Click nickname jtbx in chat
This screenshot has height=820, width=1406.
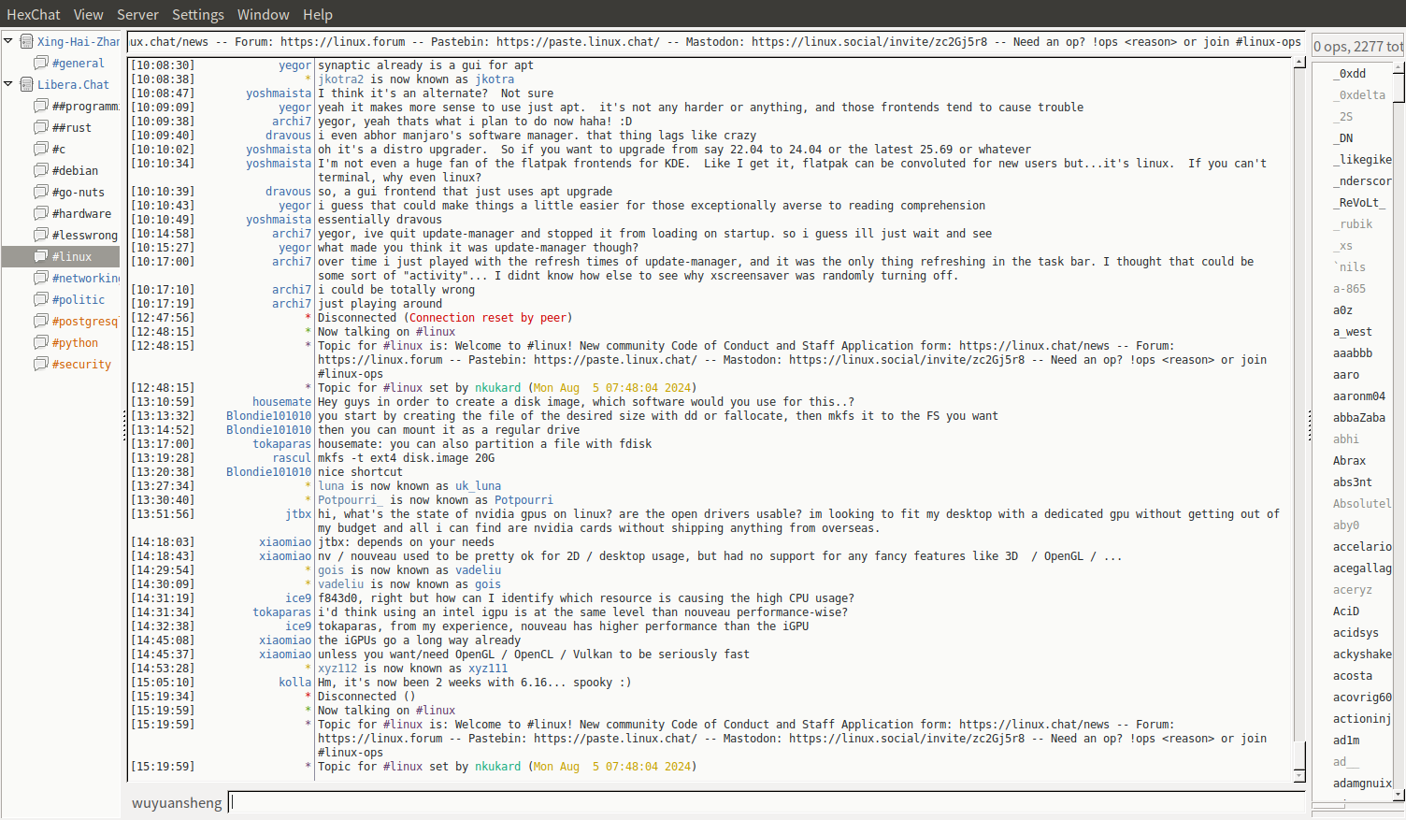coord(298,514)
